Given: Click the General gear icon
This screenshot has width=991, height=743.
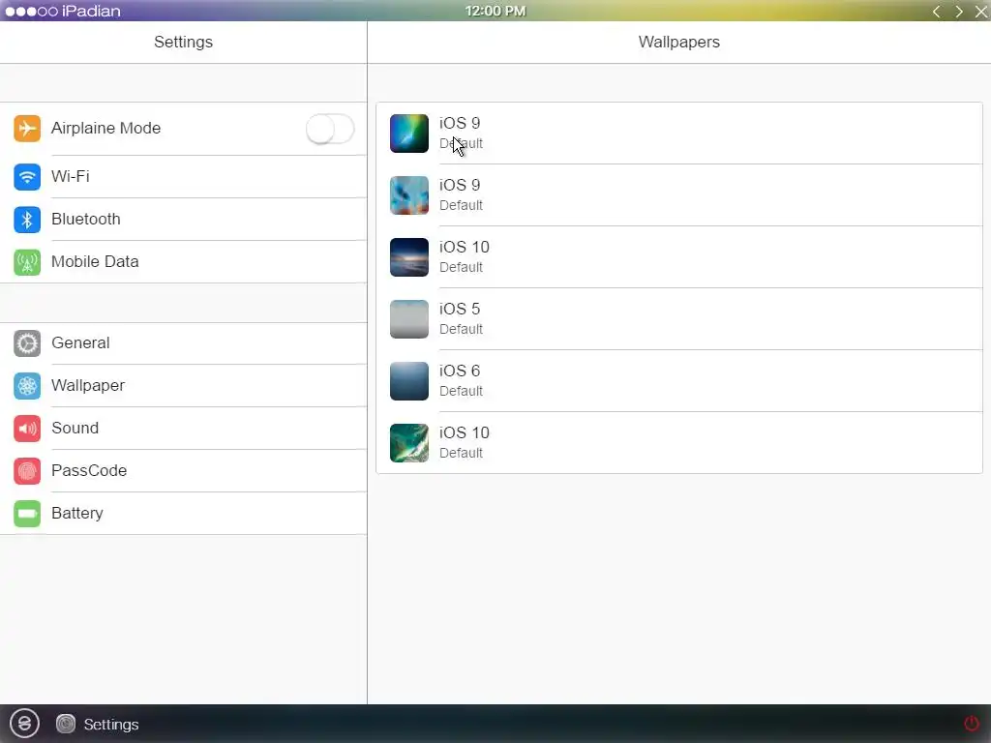Looking at the screenshot, I should click(27, 343).
